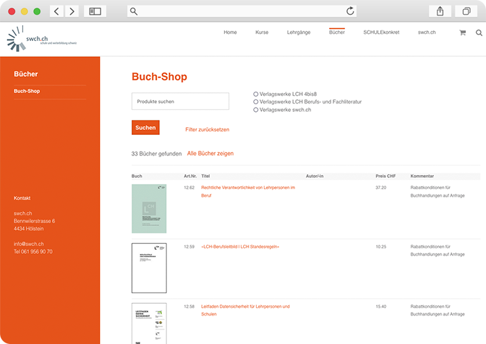This screenshot has width=486, height=344.
Task: Click article number 12.59
Action: [189, 247]
